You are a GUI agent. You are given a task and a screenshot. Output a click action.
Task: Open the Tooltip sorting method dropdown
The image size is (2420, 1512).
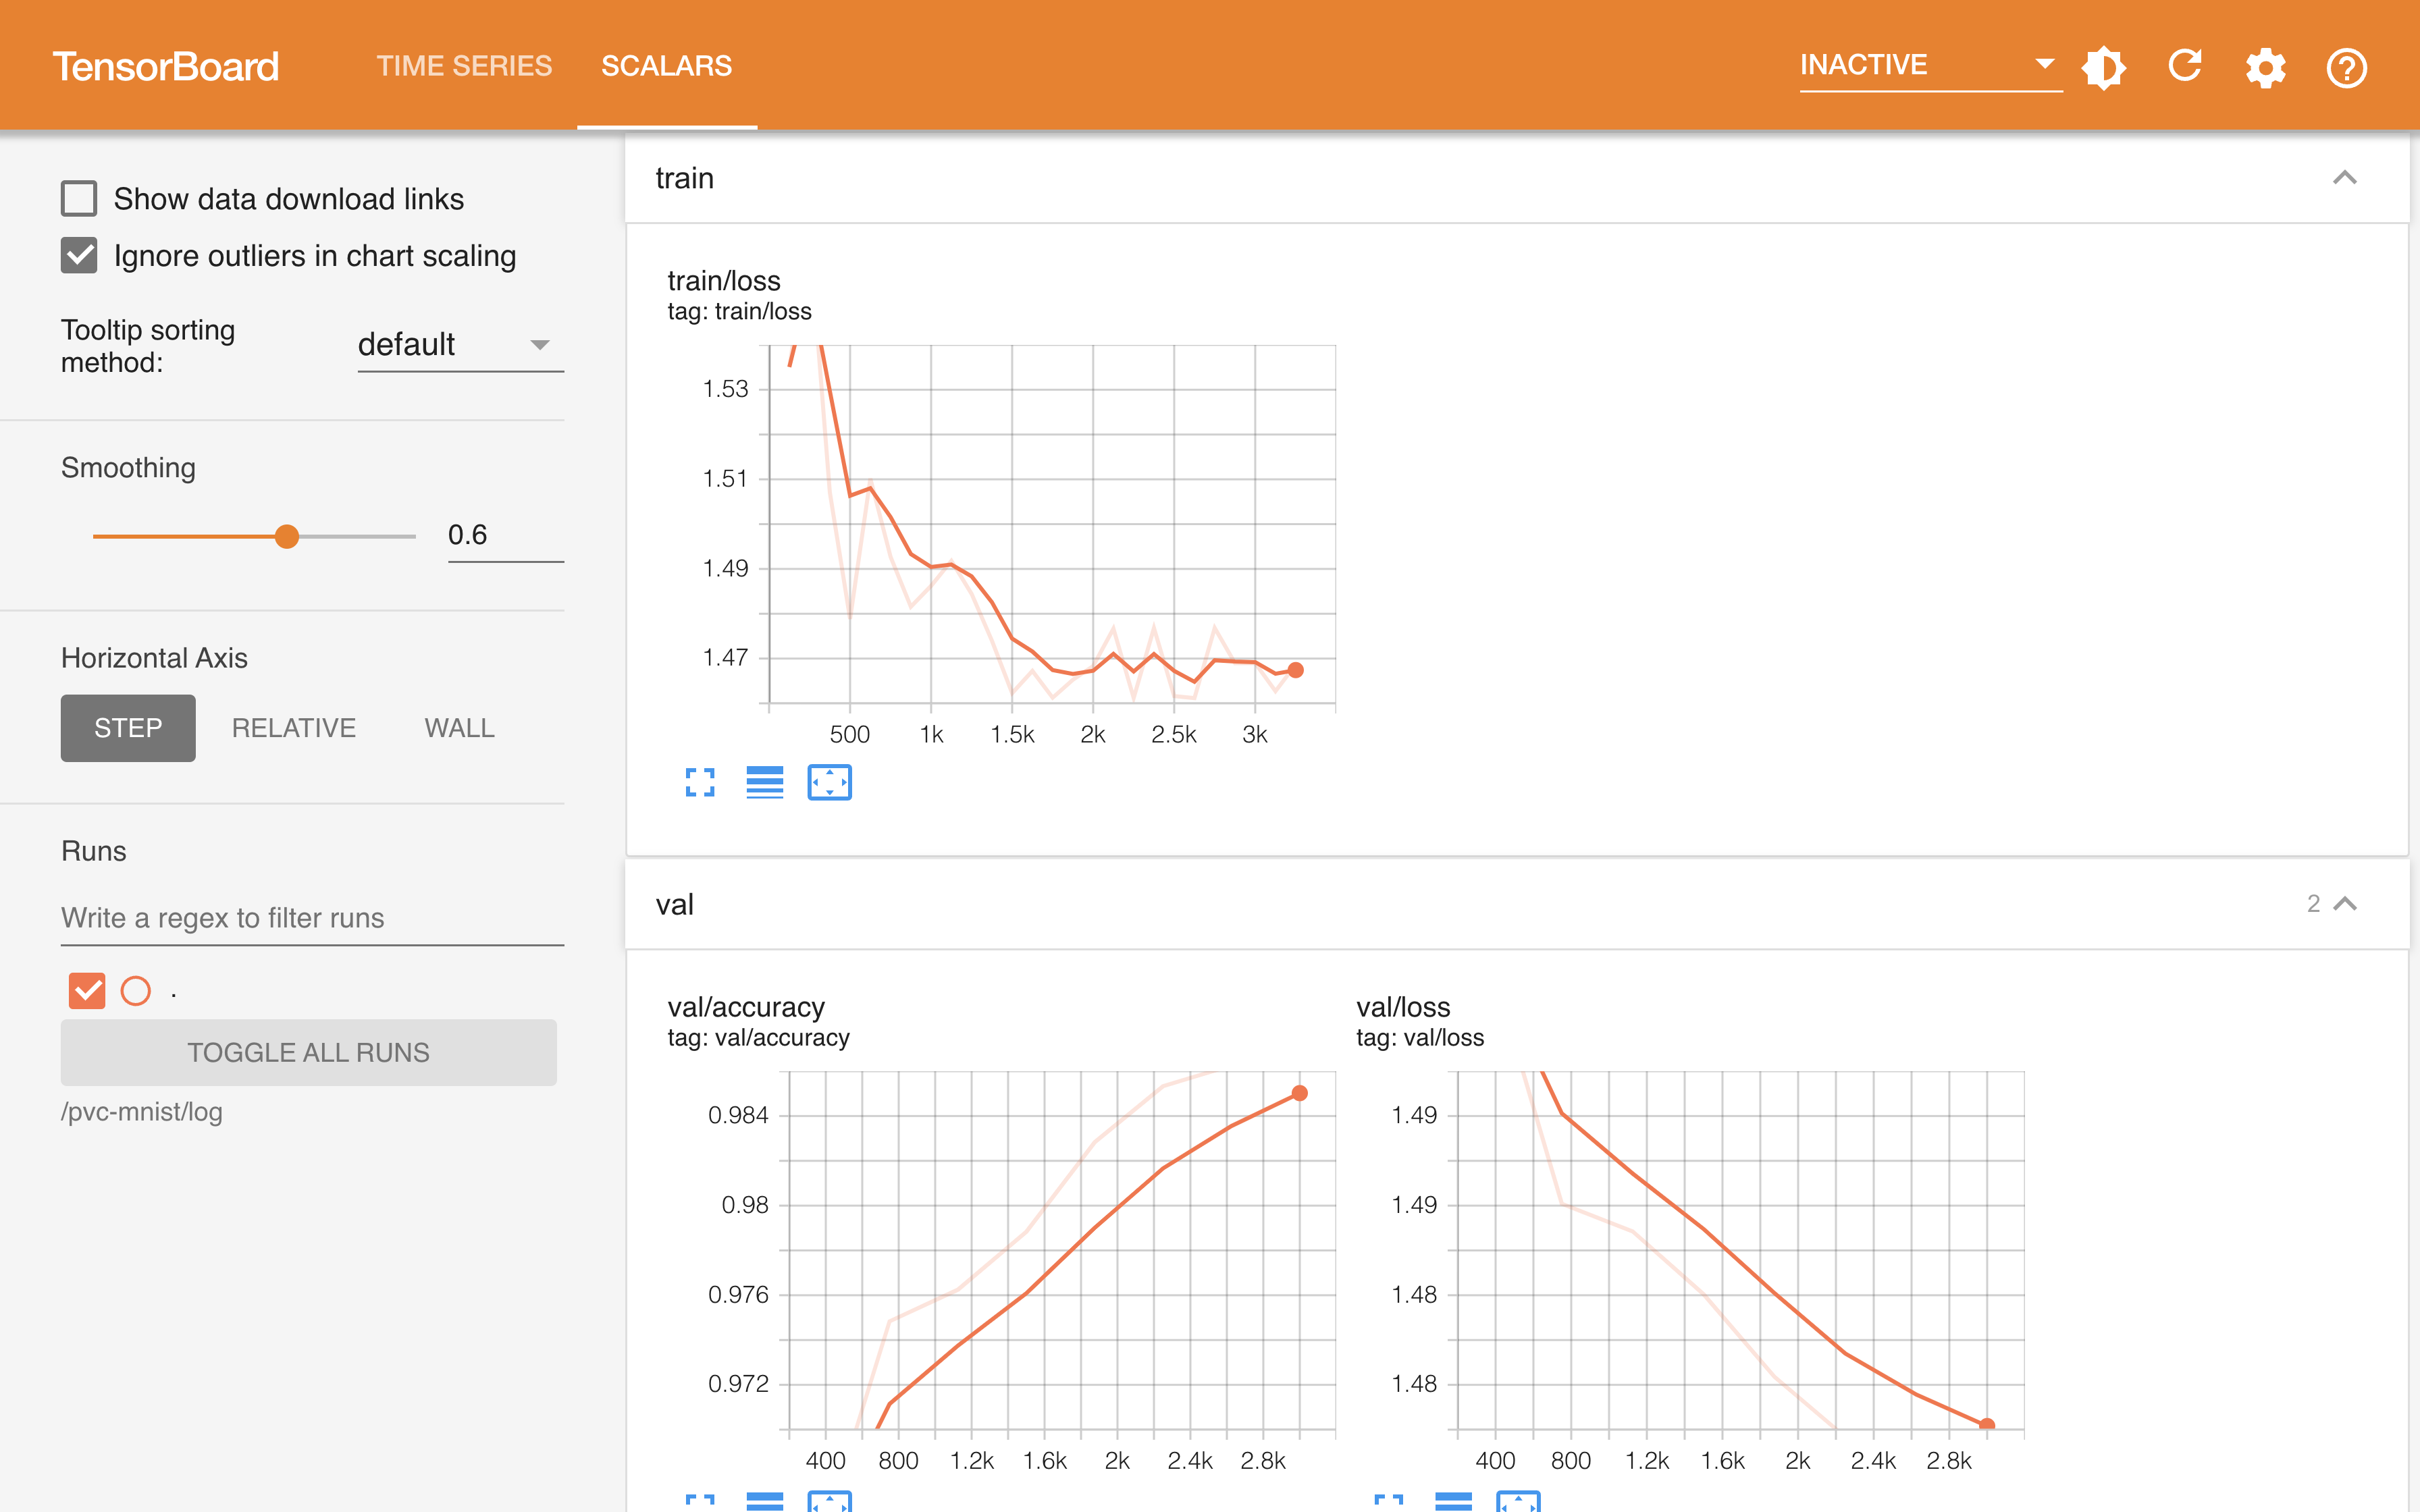(453, 343)
